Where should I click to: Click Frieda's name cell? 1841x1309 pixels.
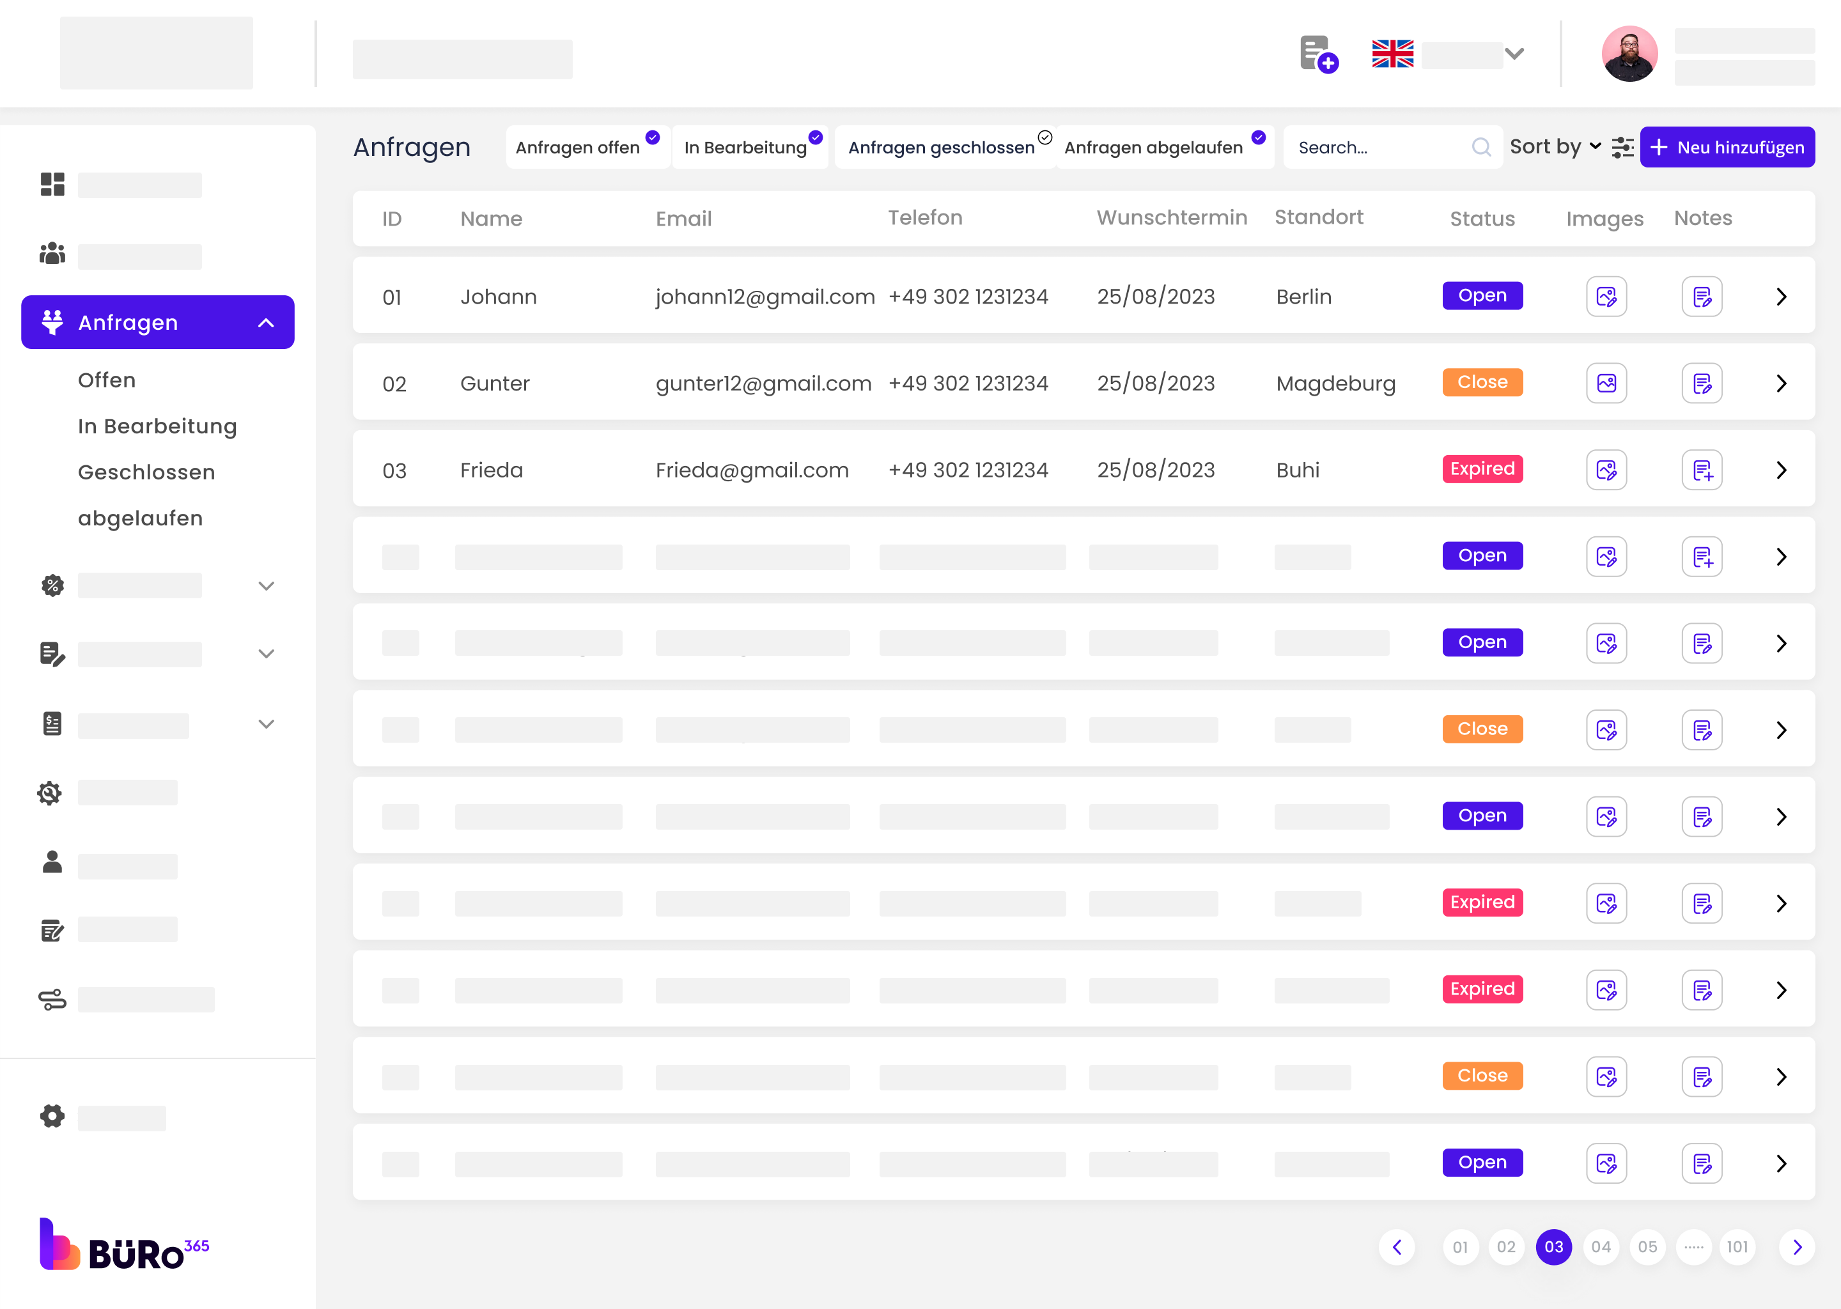point(492,470)
